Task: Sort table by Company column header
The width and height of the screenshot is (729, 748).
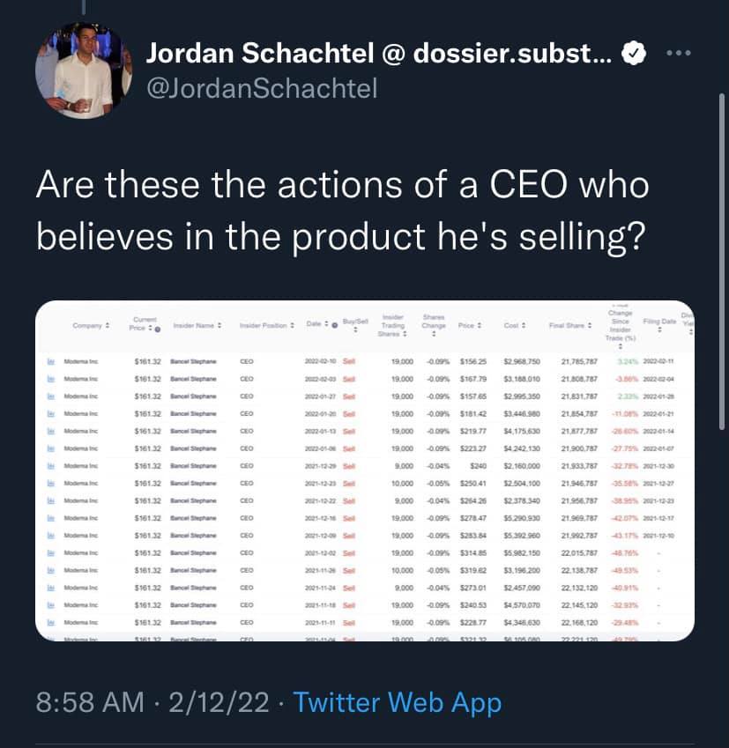Action: click(90, 327)
